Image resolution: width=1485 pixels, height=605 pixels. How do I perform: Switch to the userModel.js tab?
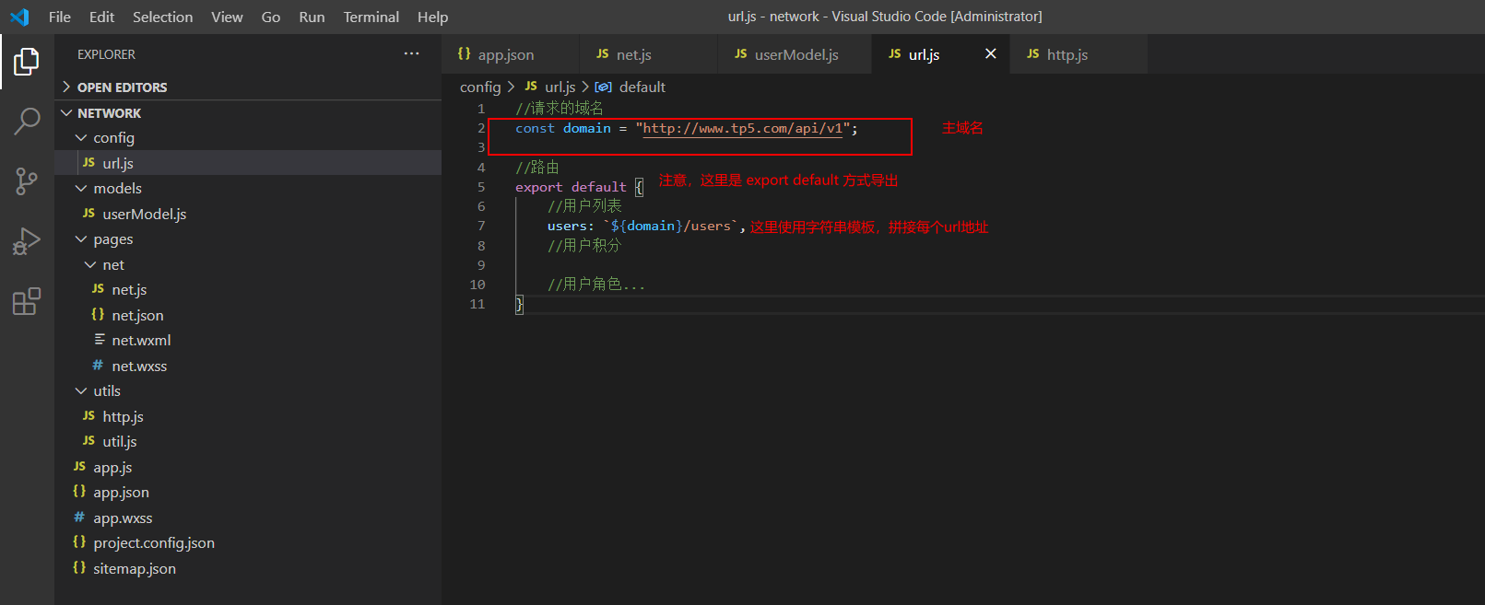(796, 55)
